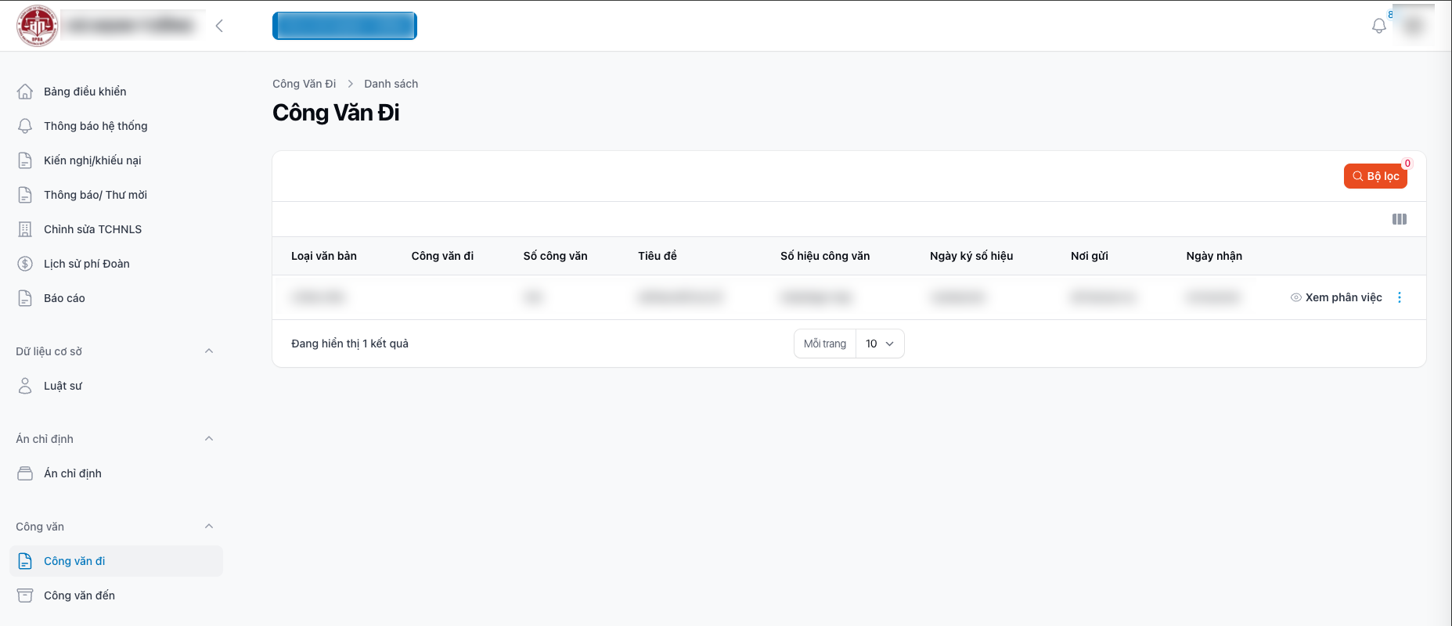Image resolution: width=1452 pixels, height=626 pixels.
Task: Collapse the Án chỉ định section
Action: coord(209,439)
